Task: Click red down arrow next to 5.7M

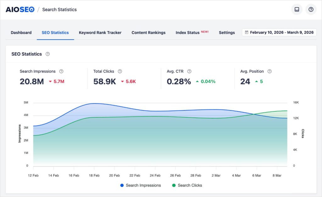Action: [x=50, y=82]
